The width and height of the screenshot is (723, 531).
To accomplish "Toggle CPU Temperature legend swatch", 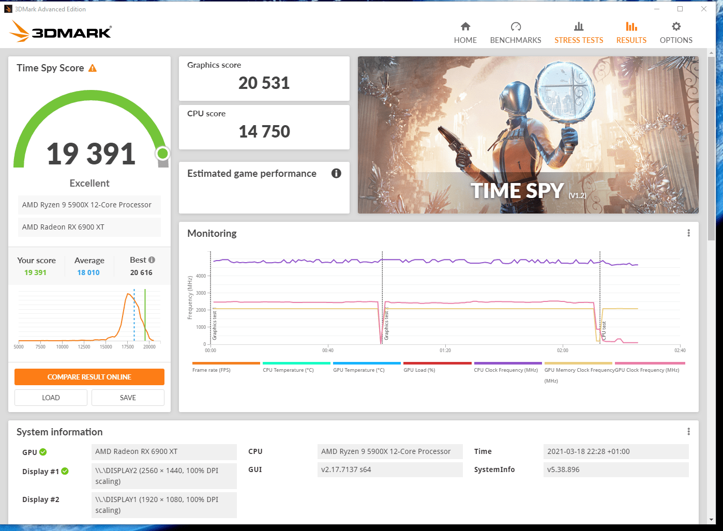I will coord(296,363).
